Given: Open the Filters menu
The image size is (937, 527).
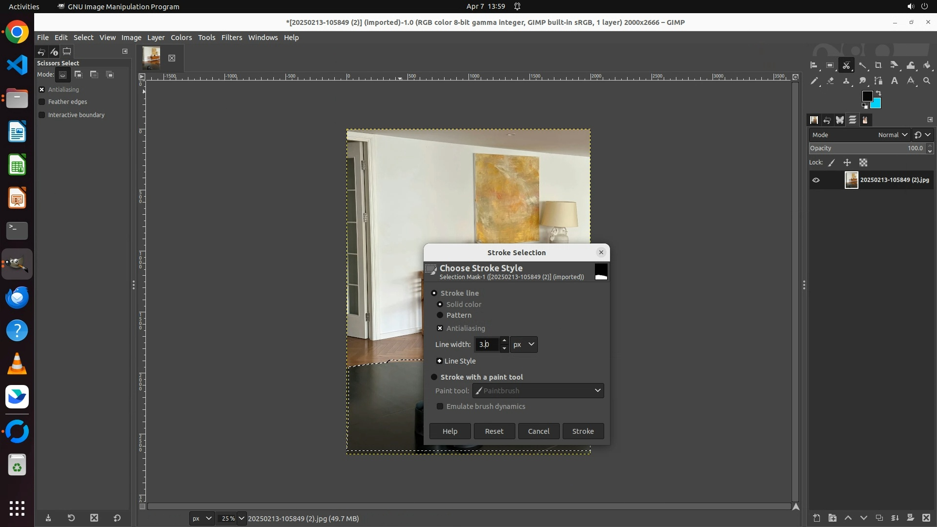Looking at the screenshot, I should click(x=231, y=38).
